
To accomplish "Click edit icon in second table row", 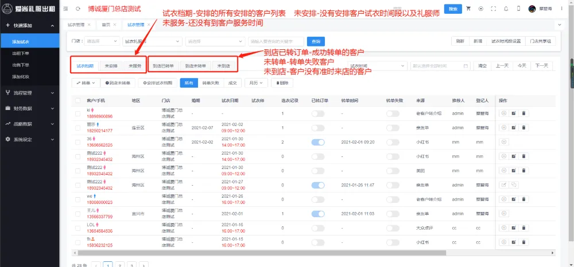I will [x=514, y=127].
